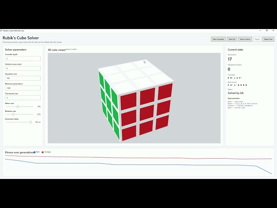Edit the Population size field
The height and width of the screenshot is (208, 277).
click(23, 78)
